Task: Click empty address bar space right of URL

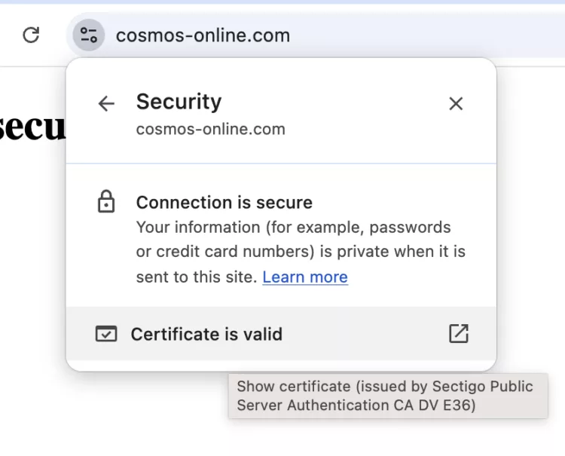Action: tap(422, 35)
